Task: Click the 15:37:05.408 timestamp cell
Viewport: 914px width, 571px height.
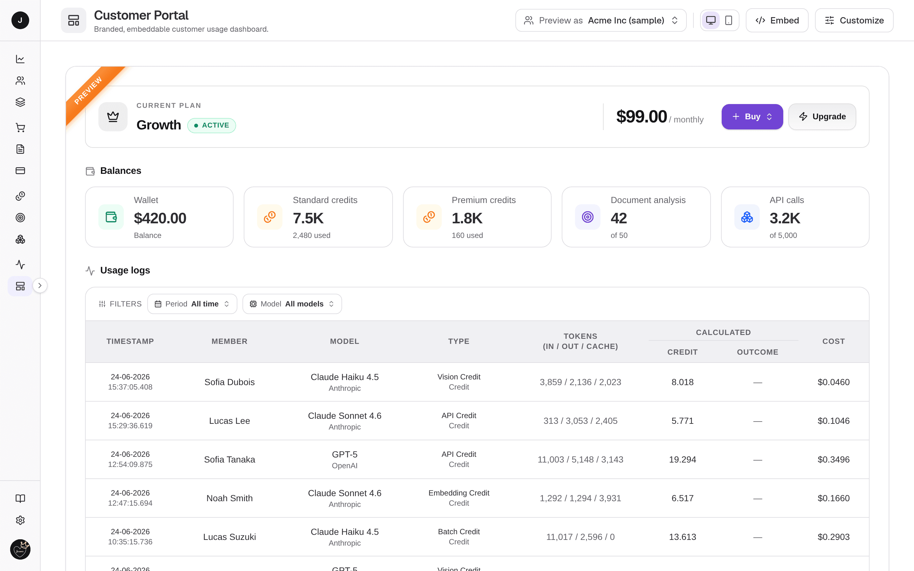Action: point(130,387)
